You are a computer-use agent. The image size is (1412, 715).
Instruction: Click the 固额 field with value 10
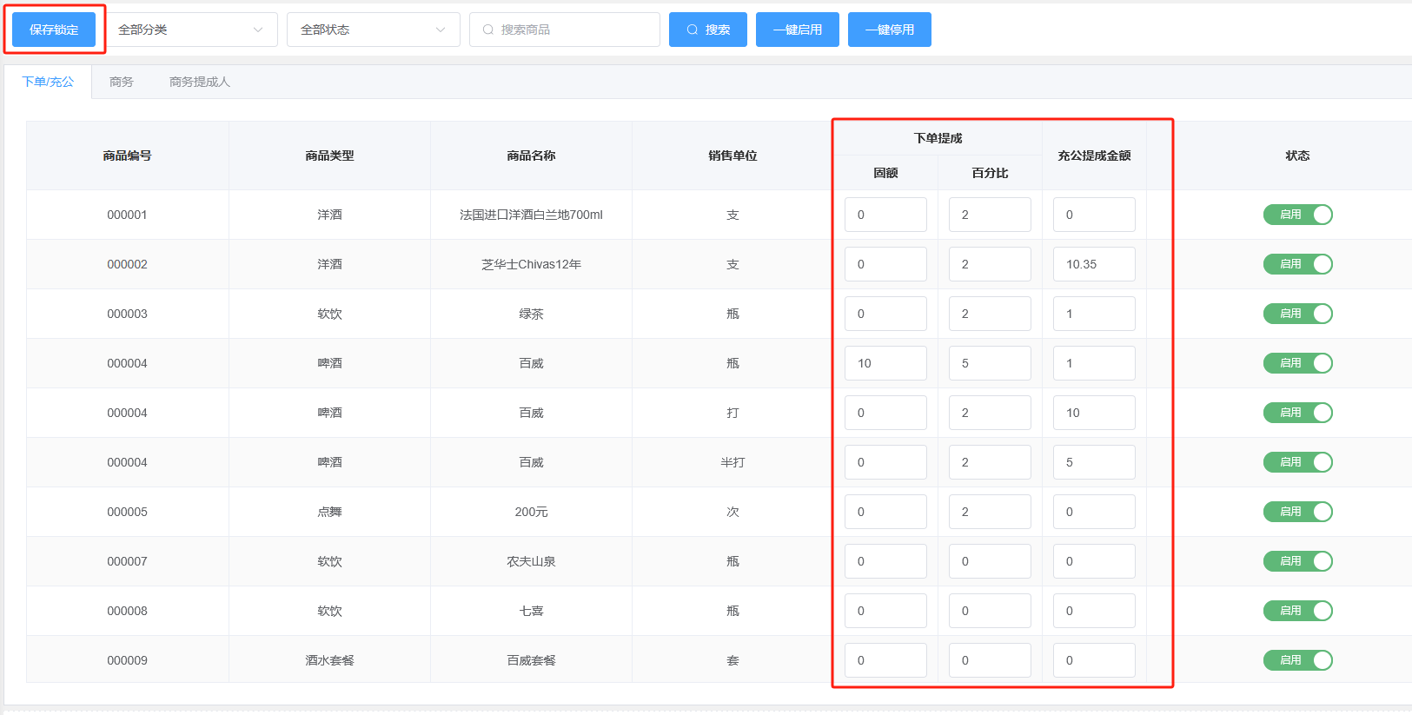[x=885, y=363]
